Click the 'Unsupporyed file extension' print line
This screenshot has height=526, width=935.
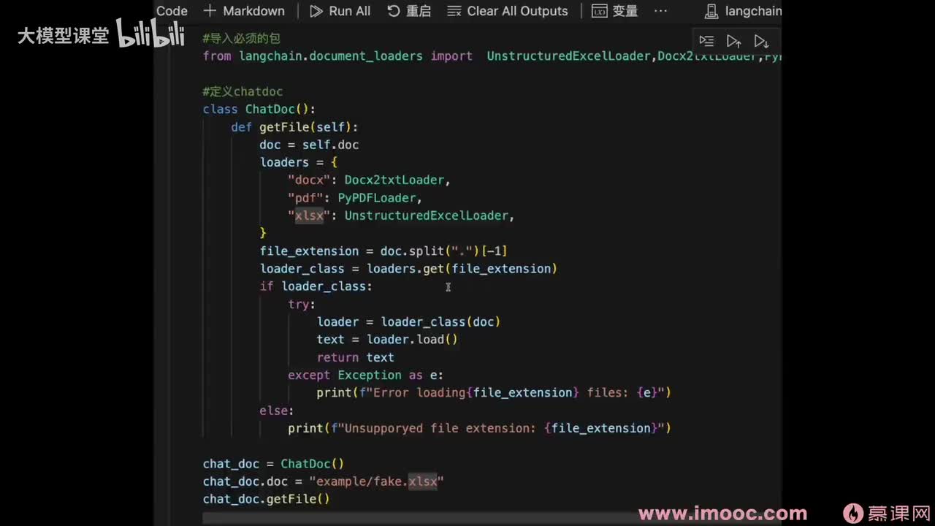pyautogui.click(x=479, y=428)
